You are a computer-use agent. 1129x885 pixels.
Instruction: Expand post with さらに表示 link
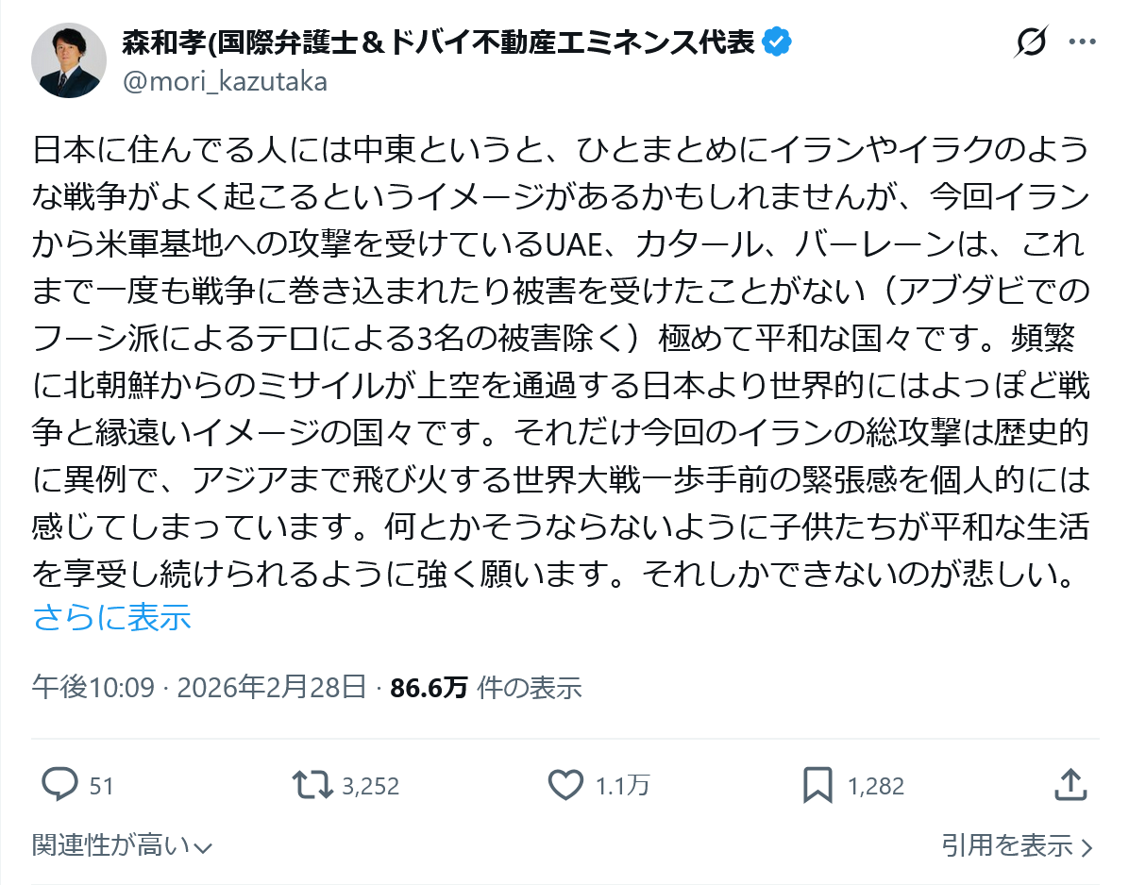click(111, 617)
